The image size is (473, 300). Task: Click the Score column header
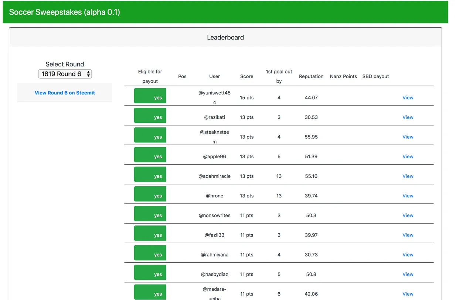click(x=247, y=76)
